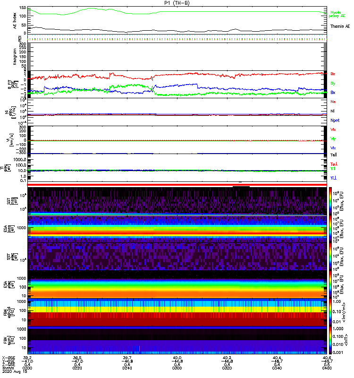The height and width of the screenshot is (378, 354).
Task: Click the X-GSE value 39.2
Action: pos(27,358)
